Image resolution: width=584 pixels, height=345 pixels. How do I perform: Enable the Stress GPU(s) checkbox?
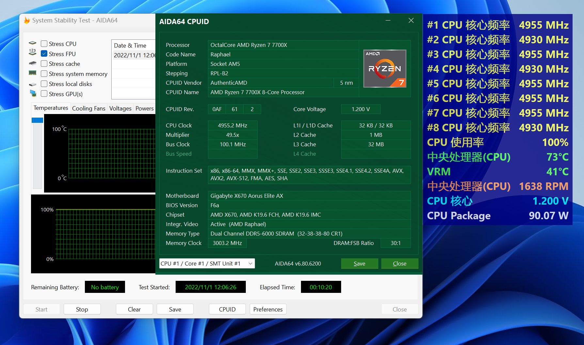pyautogui.click(x=44, y=94)
